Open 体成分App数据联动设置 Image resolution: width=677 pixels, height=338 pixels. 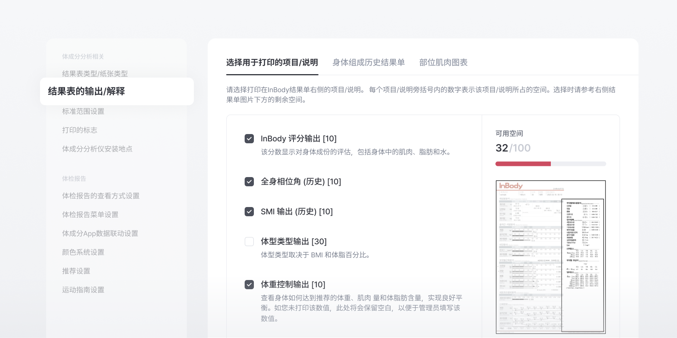coord(100,234)
